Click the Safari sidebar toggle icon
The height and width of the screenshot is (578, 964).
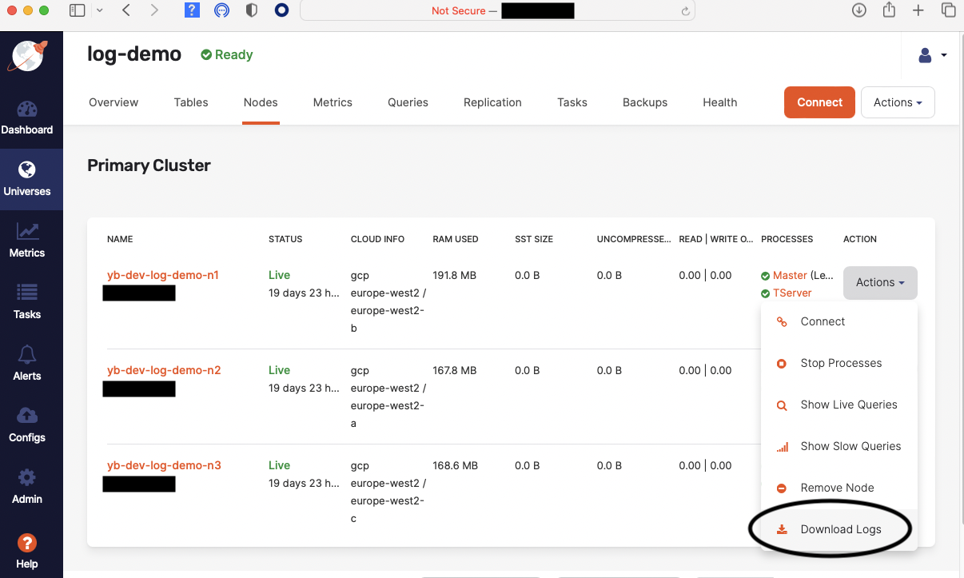point(77,10)
